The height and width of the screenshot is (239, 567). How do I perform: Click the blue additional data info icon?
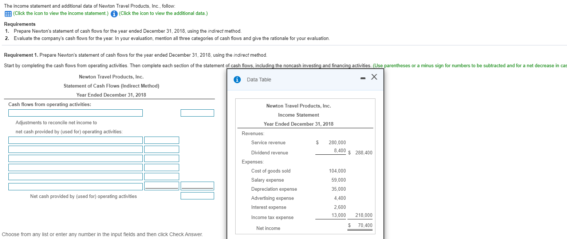pyautogui.click(x=114, y=14)
